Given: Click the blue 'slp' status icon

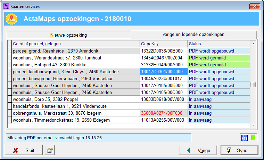Looking at the screenshot, I should [245, 138].
